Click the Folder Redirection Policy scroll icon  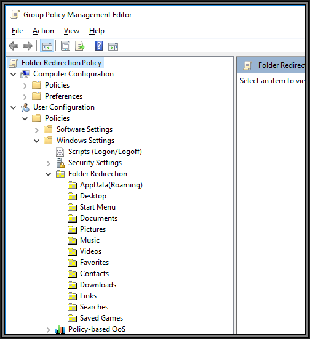point(14,63)
